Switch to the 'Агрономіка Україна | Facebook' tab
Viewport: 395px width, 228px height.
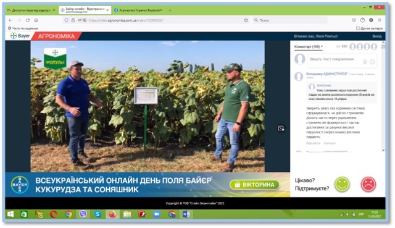tap(138, 11)
